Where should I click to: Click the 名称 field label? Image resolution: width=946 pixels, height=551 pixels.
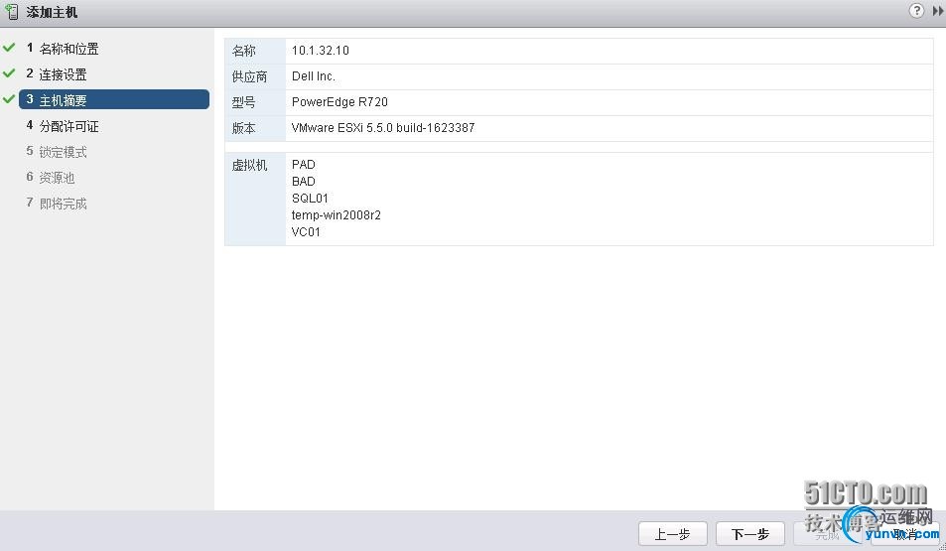tap(244, 51)
